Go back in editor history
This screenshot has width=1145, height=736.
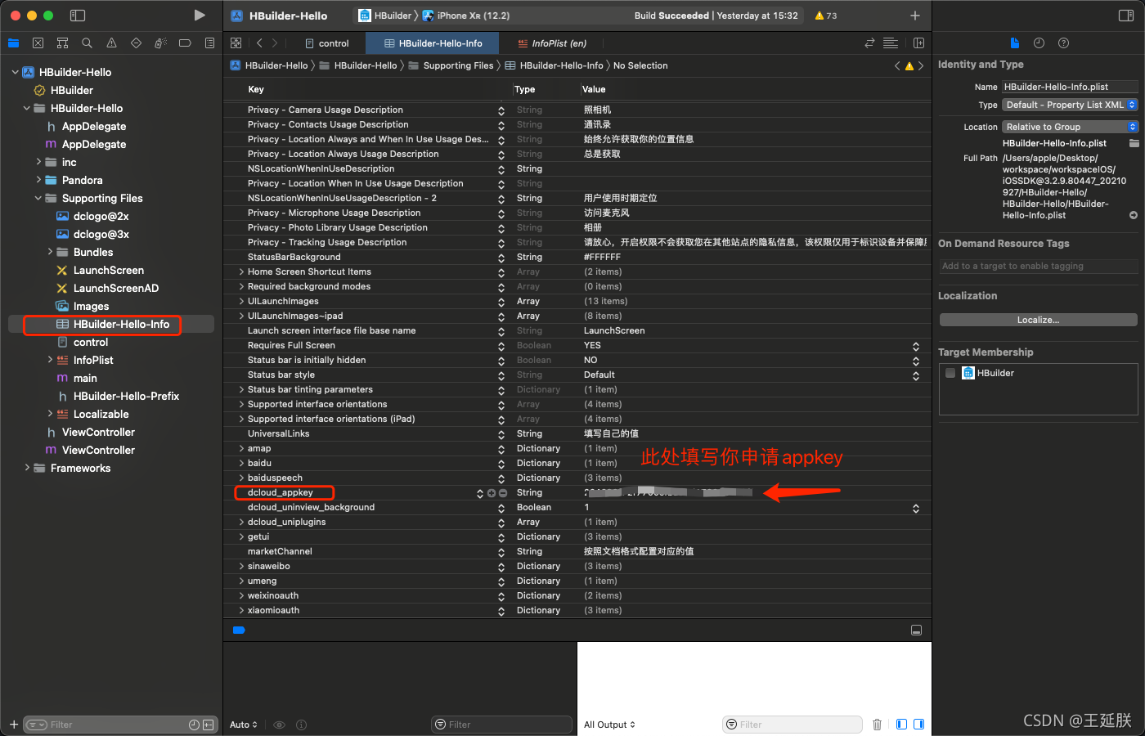[x=259, y=43]
